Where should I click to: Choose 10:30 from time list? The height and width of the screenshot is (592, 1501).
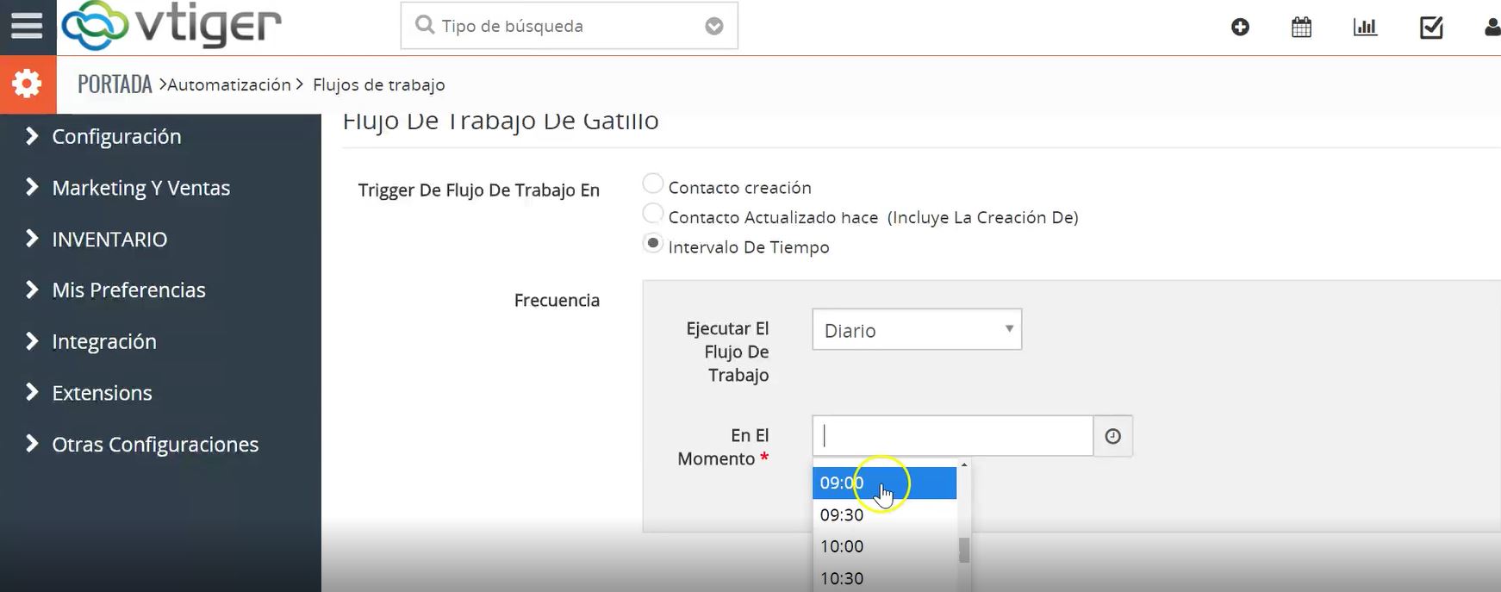[x=885, y=577]
